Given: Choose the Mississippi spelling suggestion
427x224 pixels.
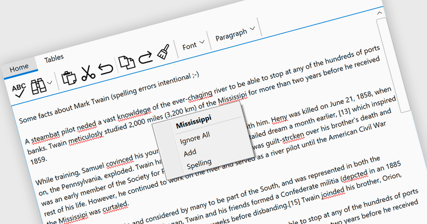Looking at the screenshot, I should (x=194, y=122).
